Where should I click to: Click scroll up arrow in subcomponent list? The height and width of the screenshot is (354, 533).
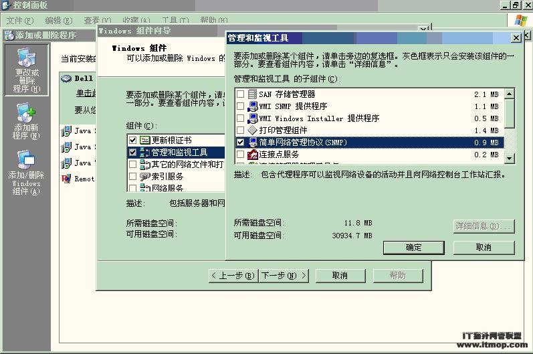pos(509,94)
